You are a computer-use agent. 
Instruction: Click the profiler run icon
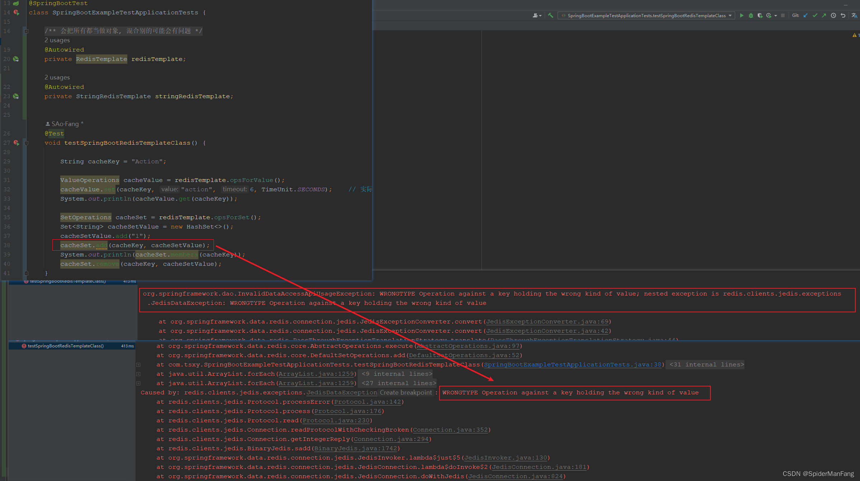(769, 15)
